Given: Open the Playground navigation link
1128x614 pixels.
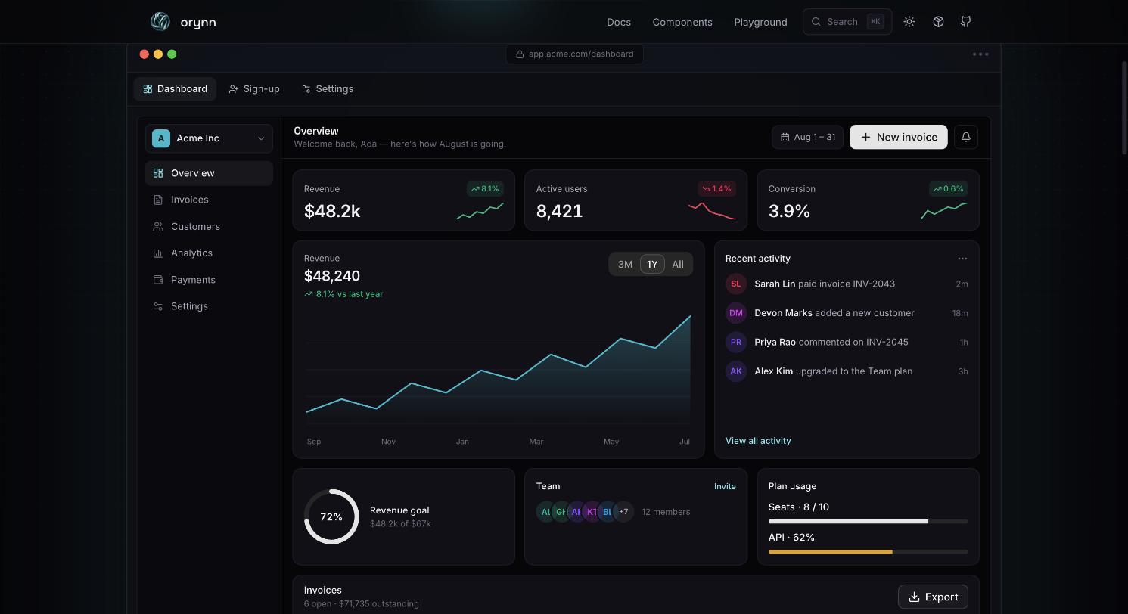Looking at the screenshot, I should click(x=760, y=22).
